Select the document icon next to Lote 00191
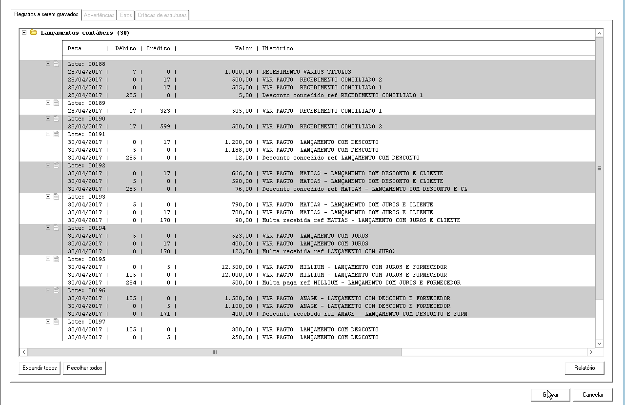This screenshot has height=405, width=625. tap(56, 134)
